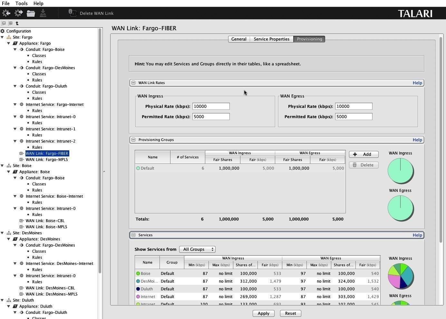Click the up-arrow icon above the tree
446x319 pixels.
17,23
